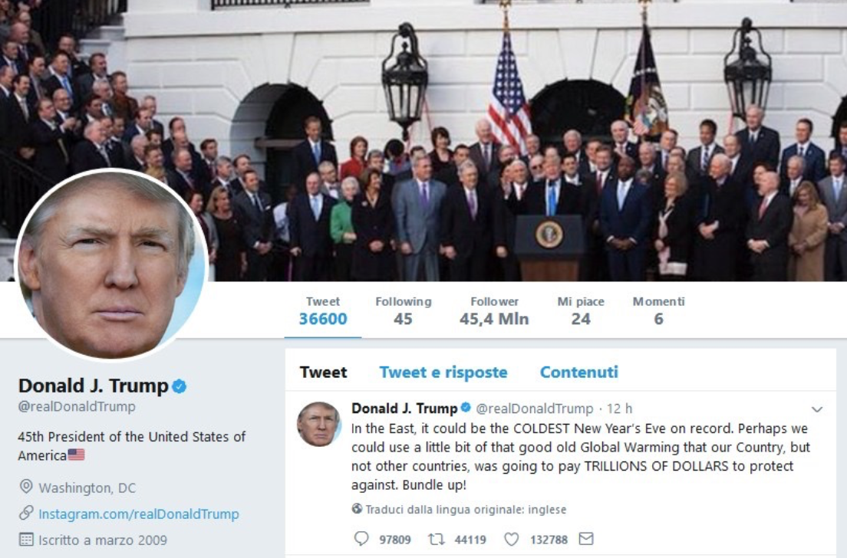
Task: Click the calendar icon next to Iscritto a marzo 2009
Action: [x=26, y=539]
